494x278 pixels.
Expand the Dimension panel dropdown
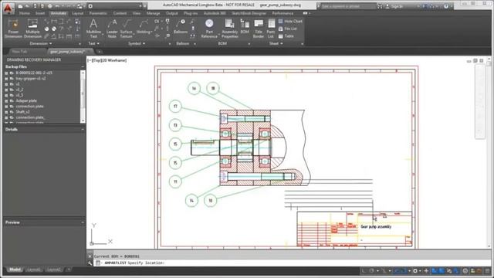pyautogui.click(x=41, y=43)
